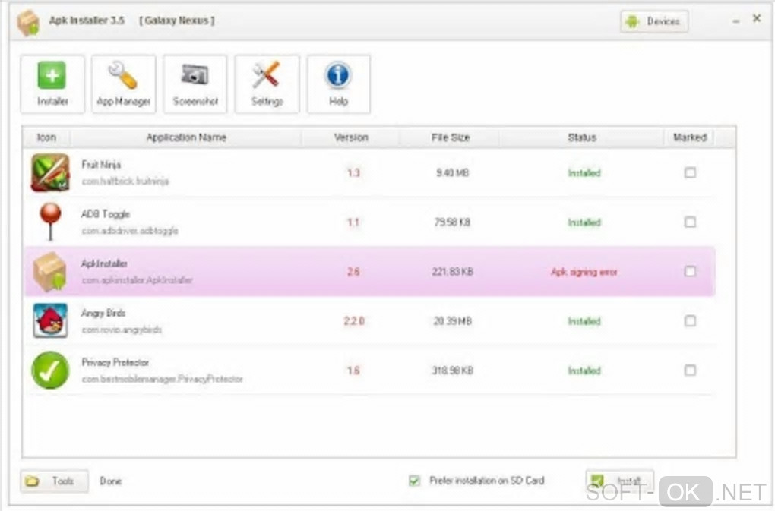Viewport: 775px width, 511px height.
Task: Select the ApkInstaller name text
Action: tap(104, 263)
